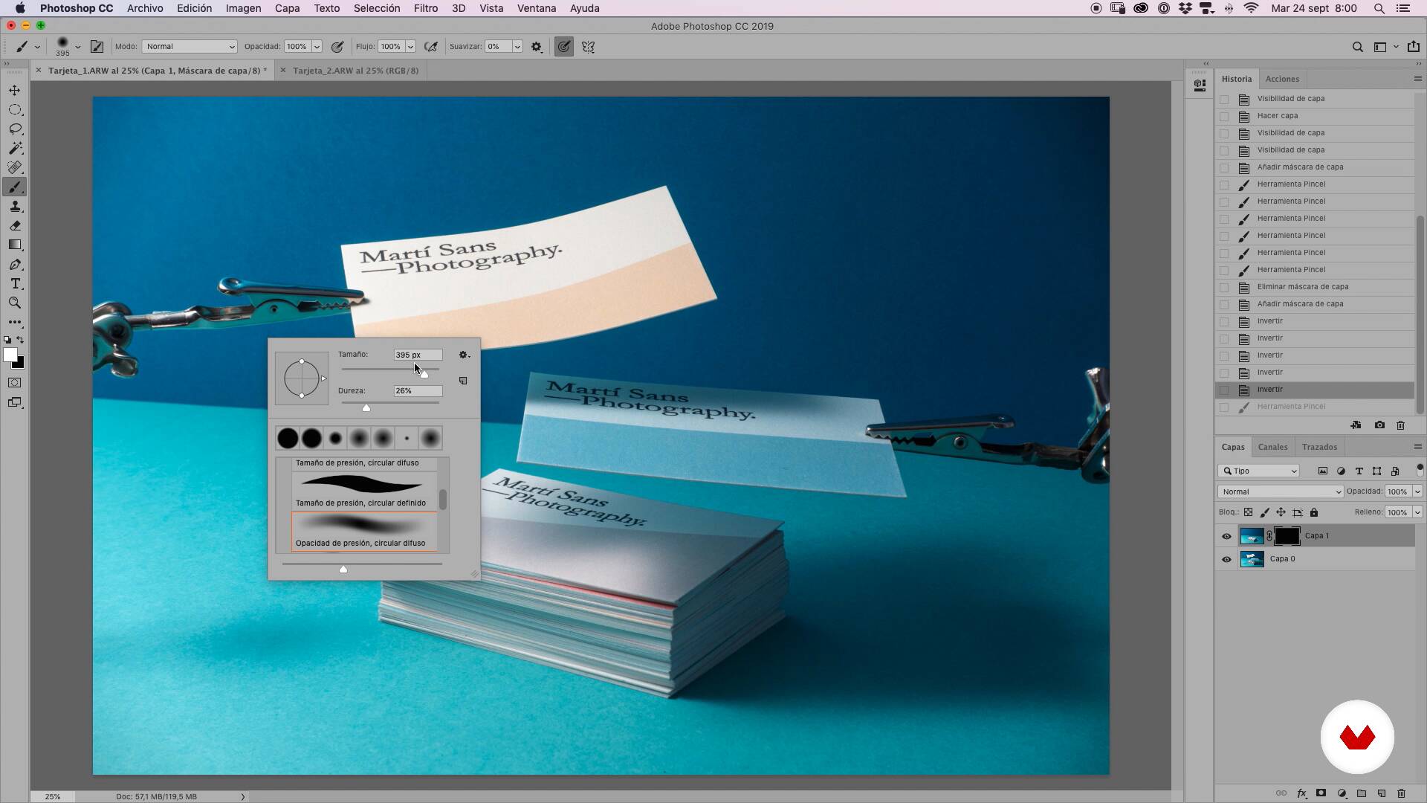
Task: Swap the foreground and background colors
Action: pyautogui.click(x=20, y=340)
